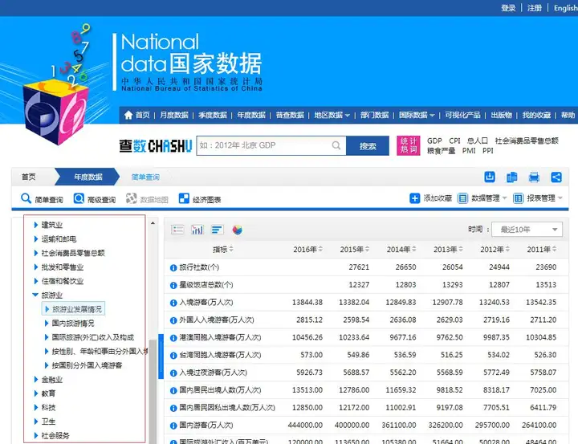This screenshot has width=578, height=444.
Task: Sort by 2016年 column header
Action: (307, 249)
